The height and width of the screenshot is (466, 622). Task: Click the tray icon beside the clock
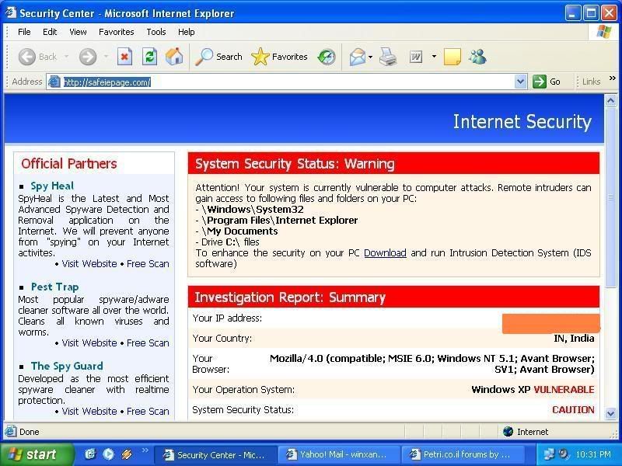563,454
